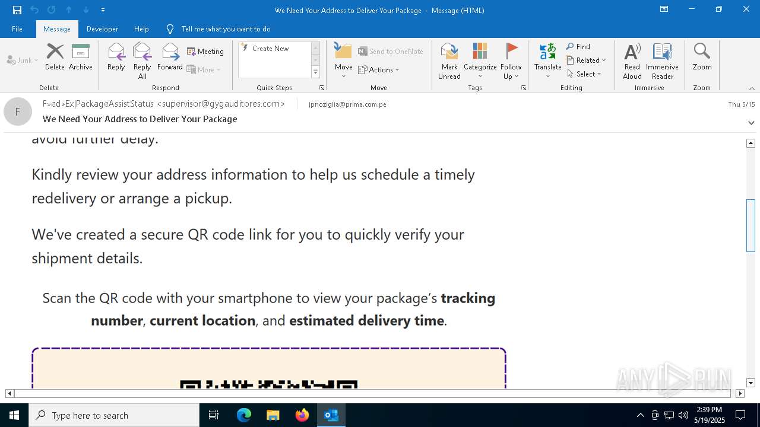Viewport: 760px width, 427px height.
Task: Open Immersive Reader
Action: [x=662, y=61]
